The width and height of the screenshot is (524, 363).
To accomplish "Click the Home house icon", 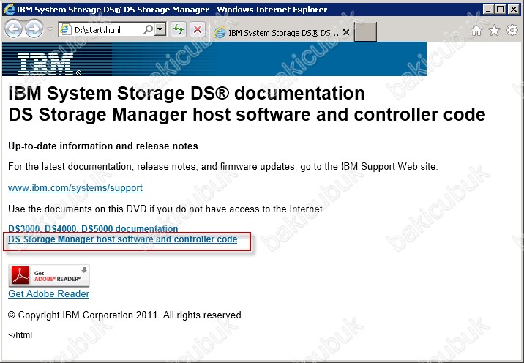I will tap(476, 31).
